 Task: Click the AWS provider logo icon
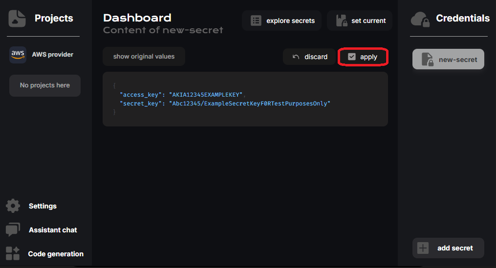(18, 55)
